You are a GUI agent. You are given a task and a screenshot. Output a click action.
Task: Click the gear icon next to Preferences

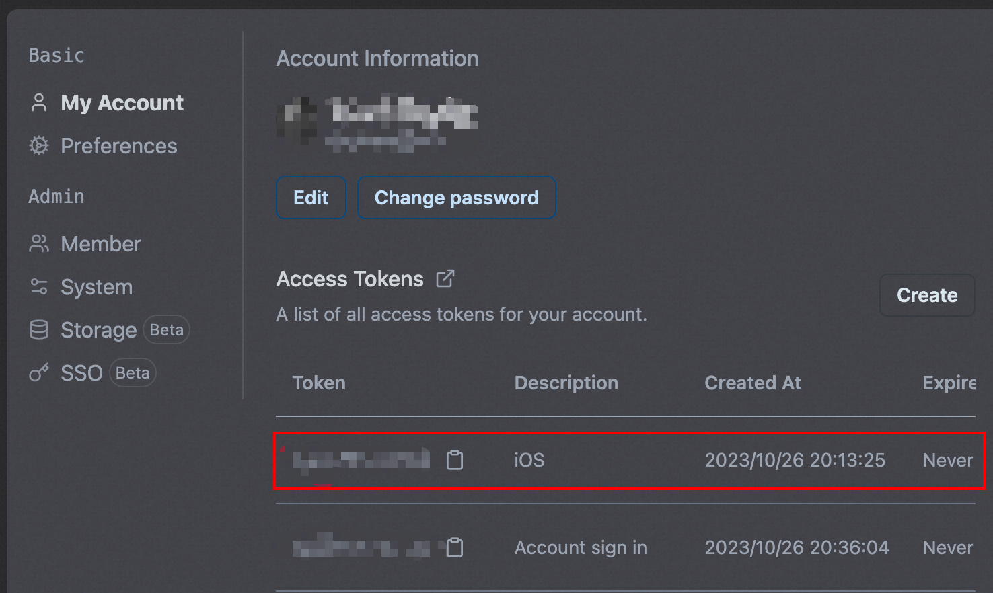39,146
